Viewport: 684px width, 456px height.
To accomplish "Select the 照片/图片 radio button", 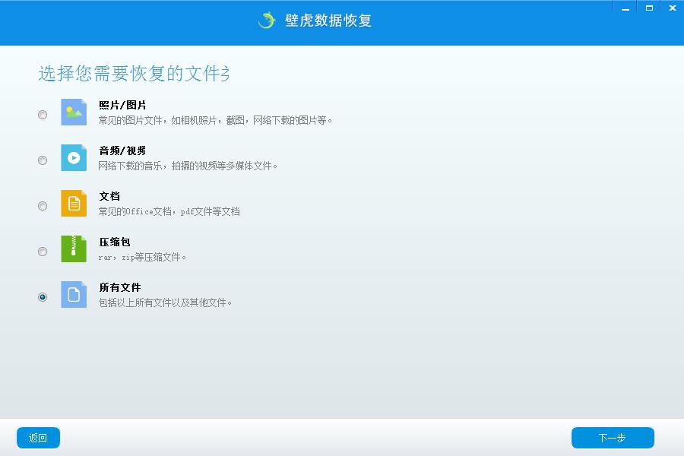I will 43,115.
